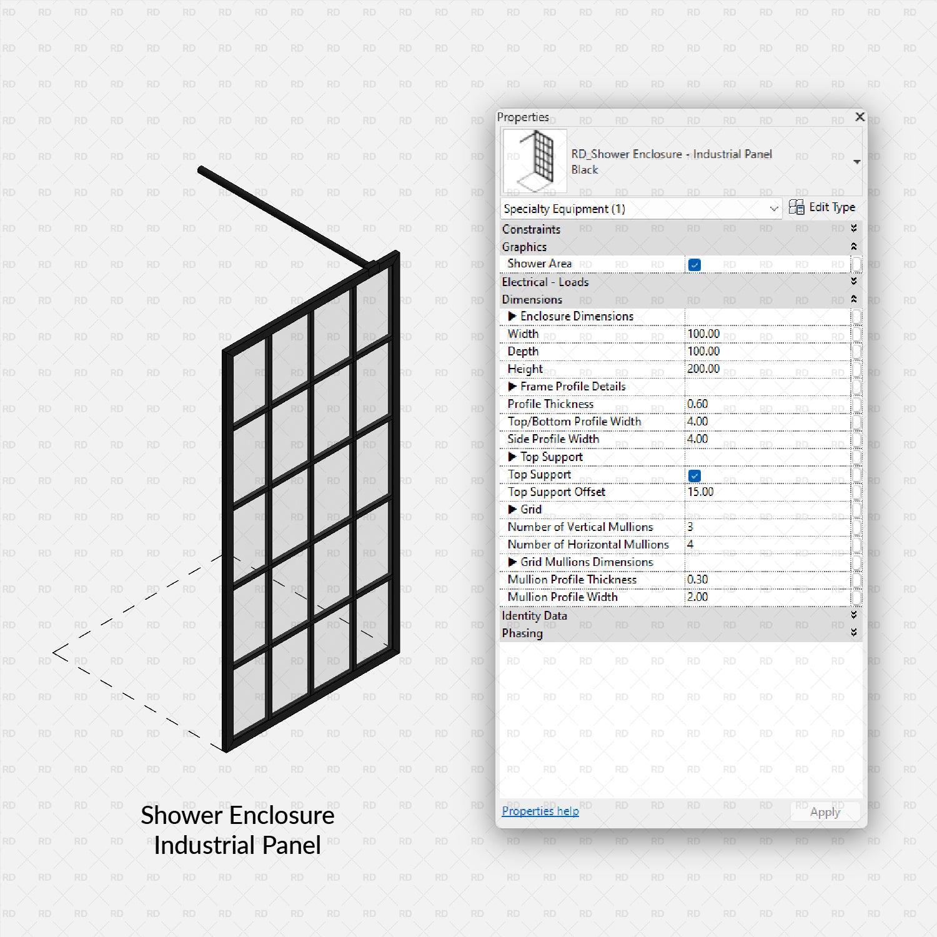
Task: Expand the Constraints section
Action: tap(853, 229)
